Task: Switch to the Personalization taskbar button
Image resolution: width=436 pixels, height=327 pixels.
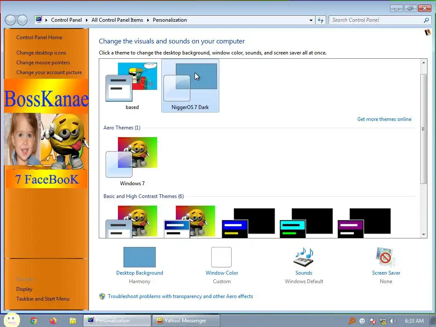Action: coord(117,321)
